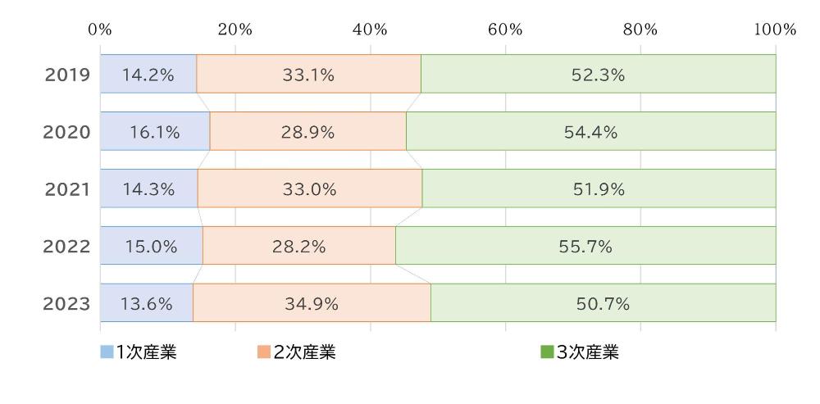
Task: Click the 2022 blue segment 15.0%
Action: click(x=151, y=247)
